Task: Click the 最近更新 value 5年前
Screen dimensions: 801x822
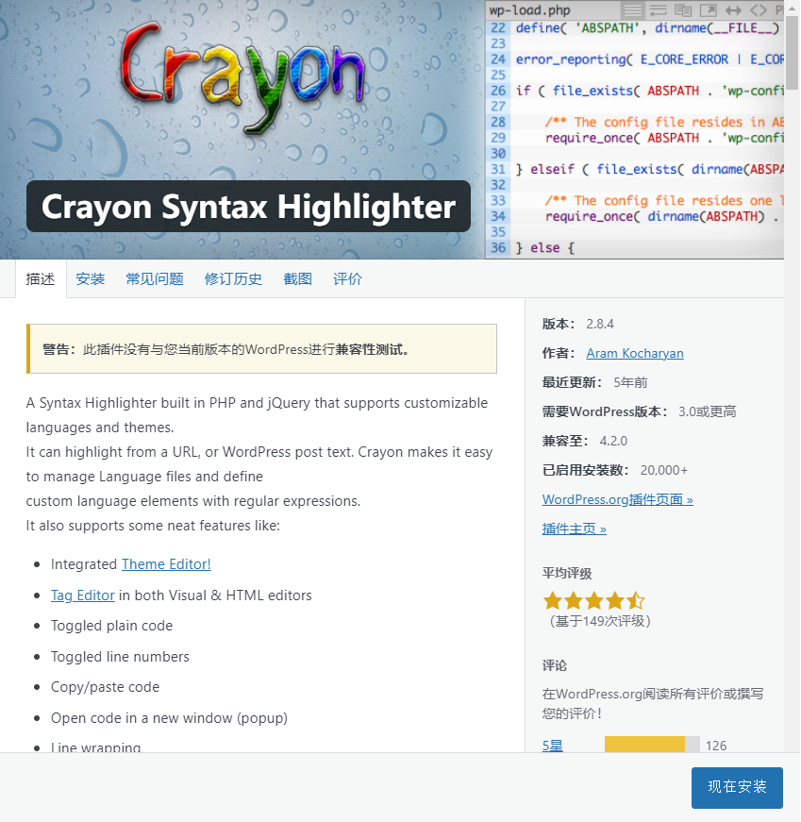Action: 630,383
